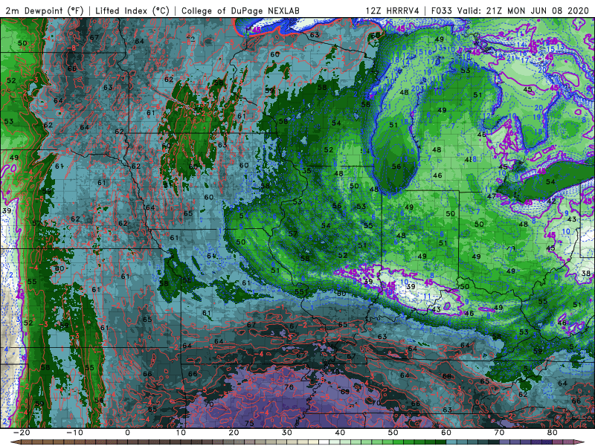Click the "College of DuPage NEXLAB" title text
This screenshot has width=595, height=446.
240,10
